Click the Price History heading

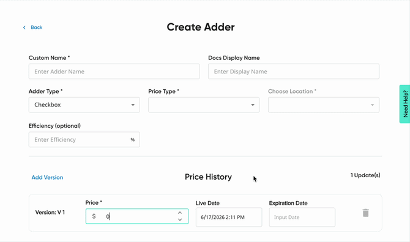click(x=208, y=177)
